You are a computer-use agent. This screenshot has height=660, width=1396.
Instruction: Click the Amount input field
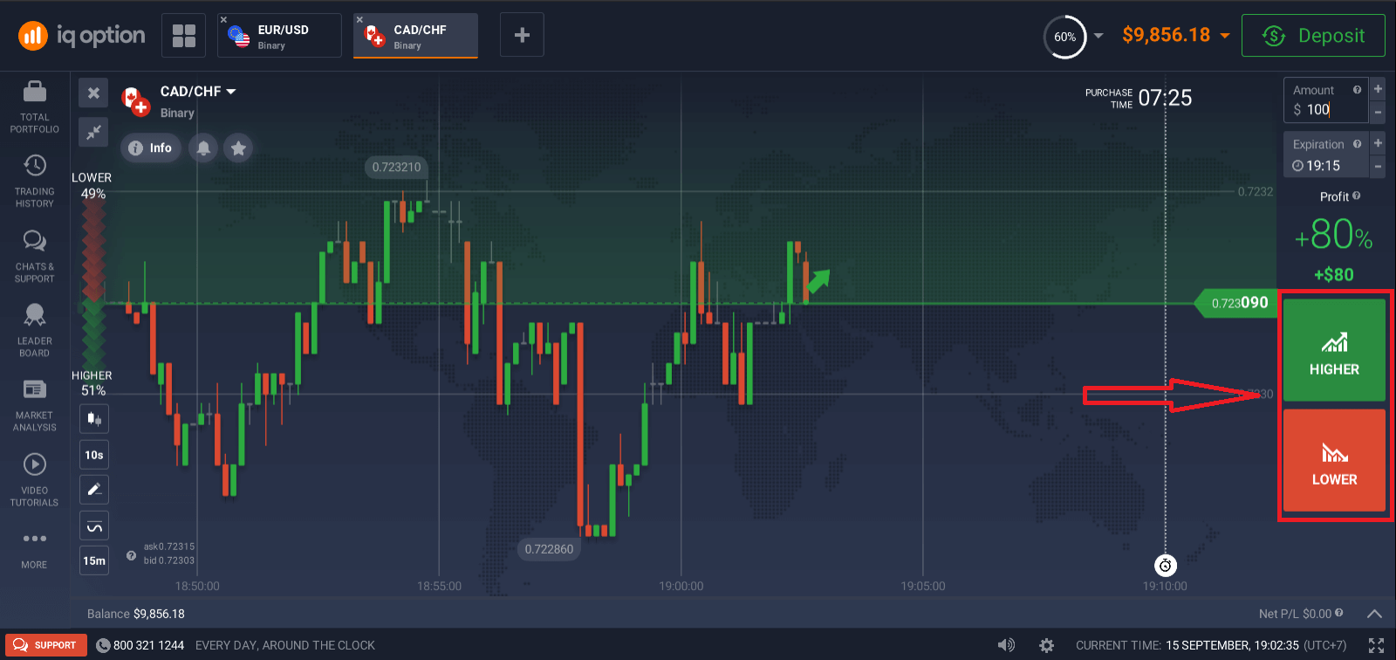1325,100
